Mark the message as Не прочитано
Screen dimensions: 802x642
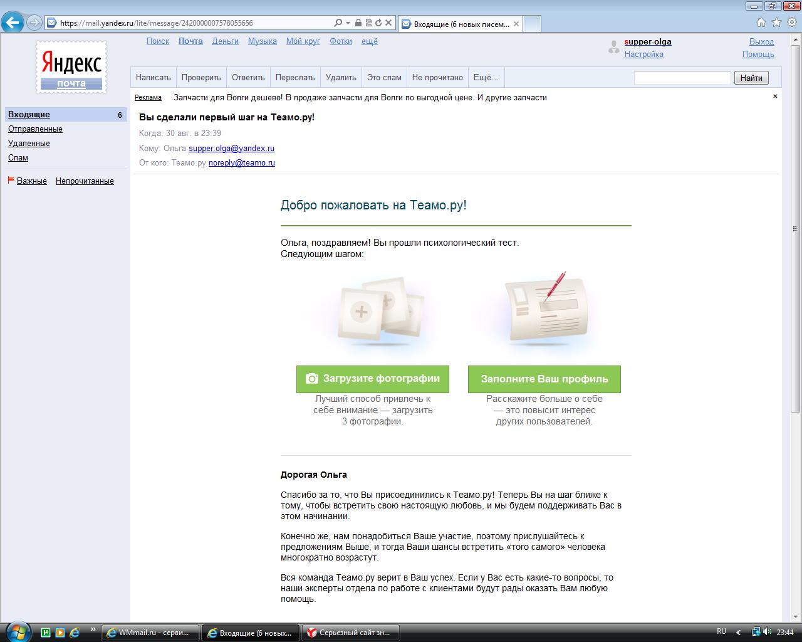coord(437,78)
